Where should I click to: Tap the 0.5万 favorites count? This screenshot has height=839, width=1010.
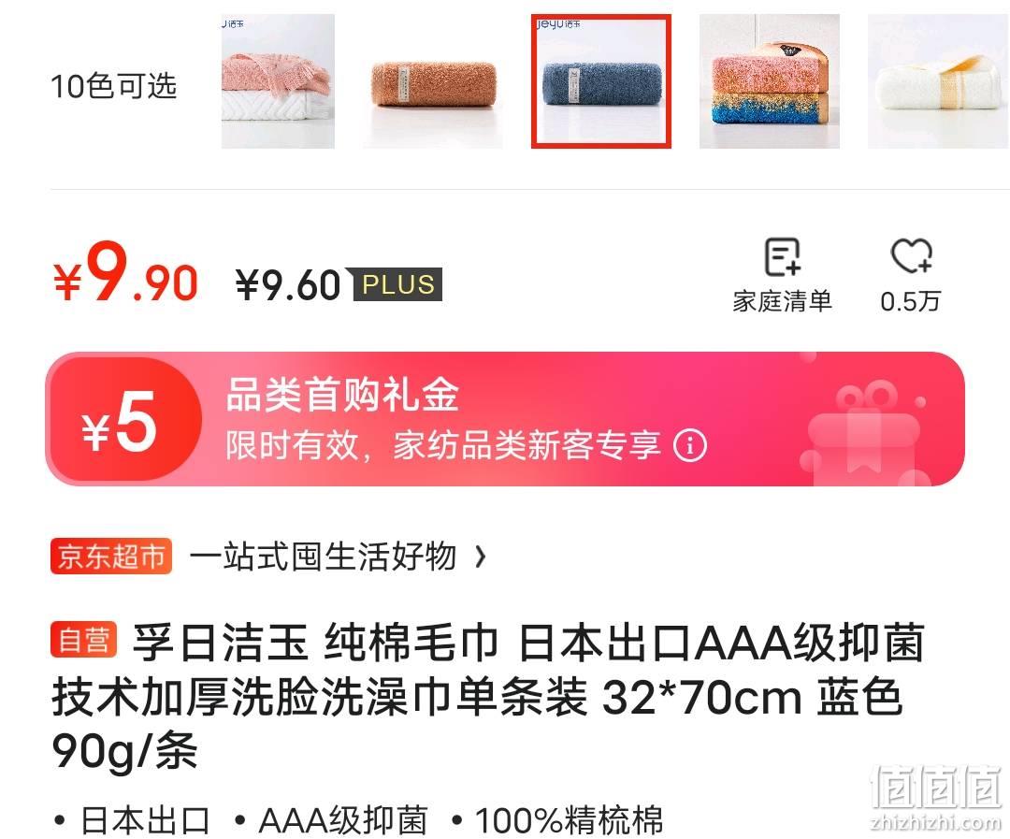[911, 301]
